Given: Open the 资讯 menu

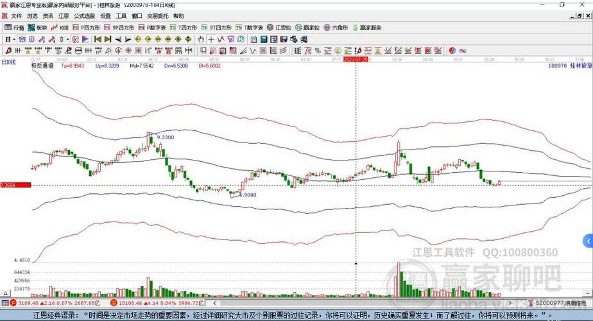Looking at the screenshot, I should tap(48, 16).
